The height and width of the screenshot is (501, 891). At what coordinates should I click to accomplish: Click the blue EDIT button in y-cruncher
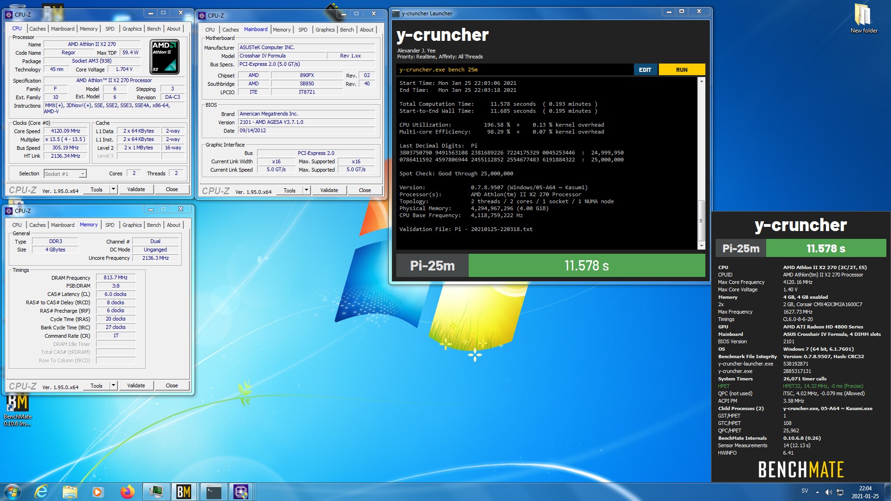(x=645, y=70)
